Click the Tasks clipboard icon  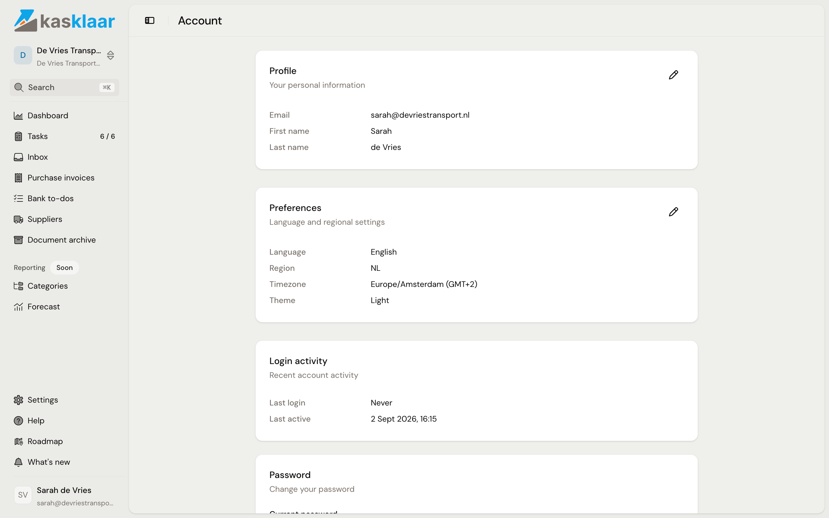click(18, 136)
